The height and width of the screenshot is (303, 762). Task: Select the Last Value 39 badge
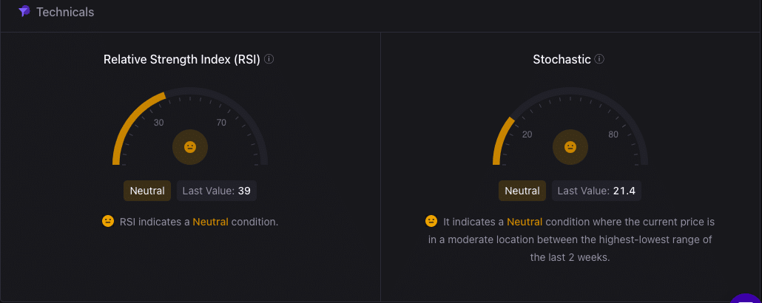pos(216,191)
